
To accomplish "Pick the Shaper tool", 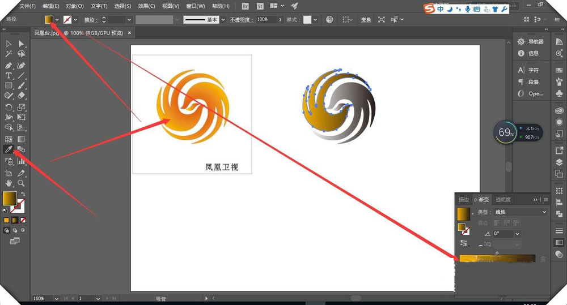I will tap(9, 96).
